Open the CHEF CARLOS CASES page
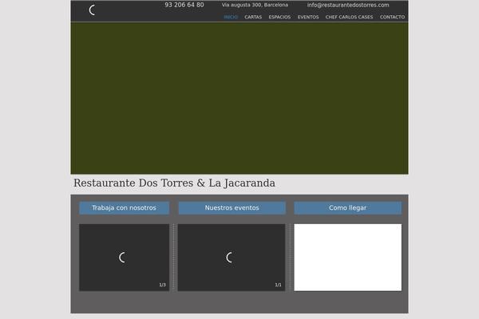 [x=349, y=17]
